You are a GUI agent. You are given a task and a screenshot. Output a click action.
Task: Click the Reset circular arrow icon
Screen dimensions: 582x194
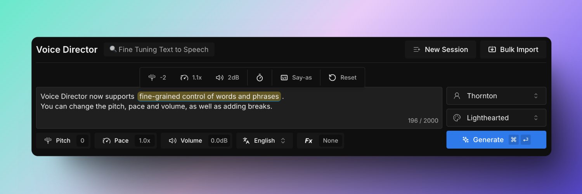pos(332,78)
